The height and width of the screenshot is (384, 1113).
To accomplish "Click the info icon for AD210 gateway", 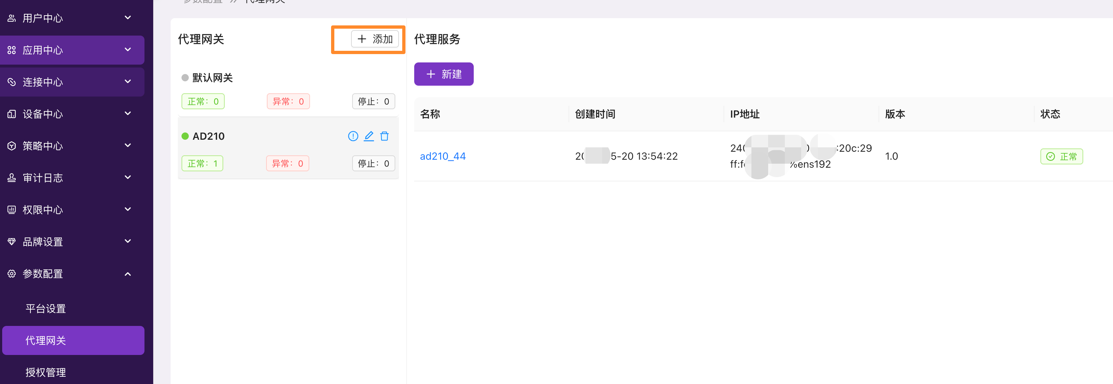I will click(x=353, y=136).
